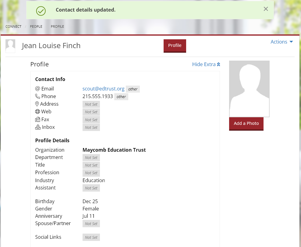Switch to the Profile tab

(175, 45)
